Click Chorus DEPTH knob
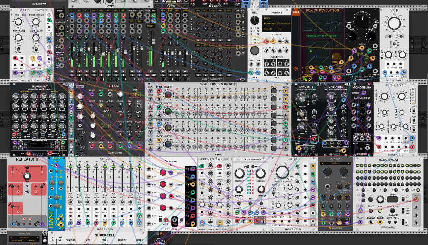Image resolution: width=428 pixels, height=245 pixels. tap(343, 171)
